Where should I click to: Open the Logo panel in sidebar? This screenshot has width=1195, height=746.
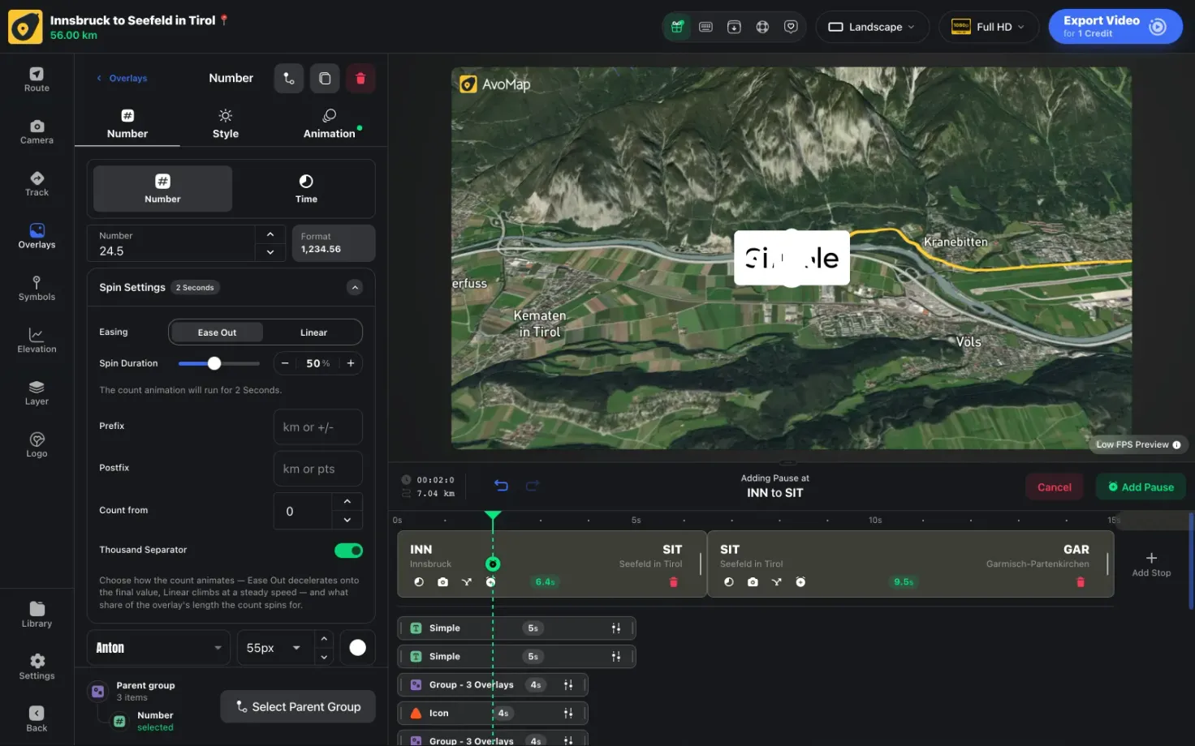pyautogui.click(x=37, y=445)
